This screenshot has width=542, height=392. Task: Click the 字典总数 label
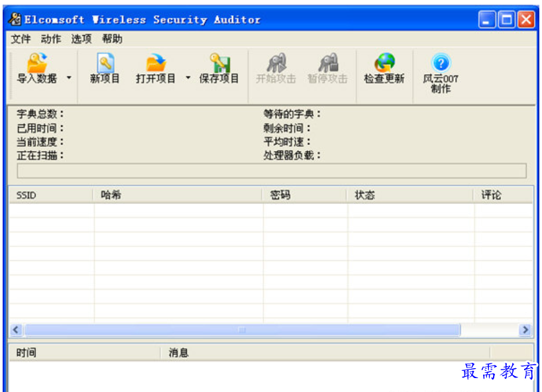40,114
